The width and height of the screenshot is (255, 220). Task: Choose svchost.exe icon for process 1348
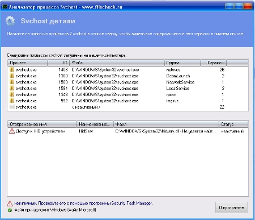pos(12,94)
